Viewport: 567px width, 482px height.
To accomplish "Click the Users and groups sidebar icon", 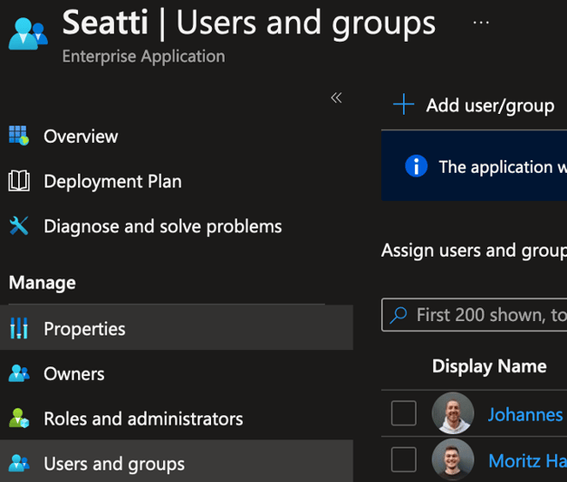I will 19,463.
